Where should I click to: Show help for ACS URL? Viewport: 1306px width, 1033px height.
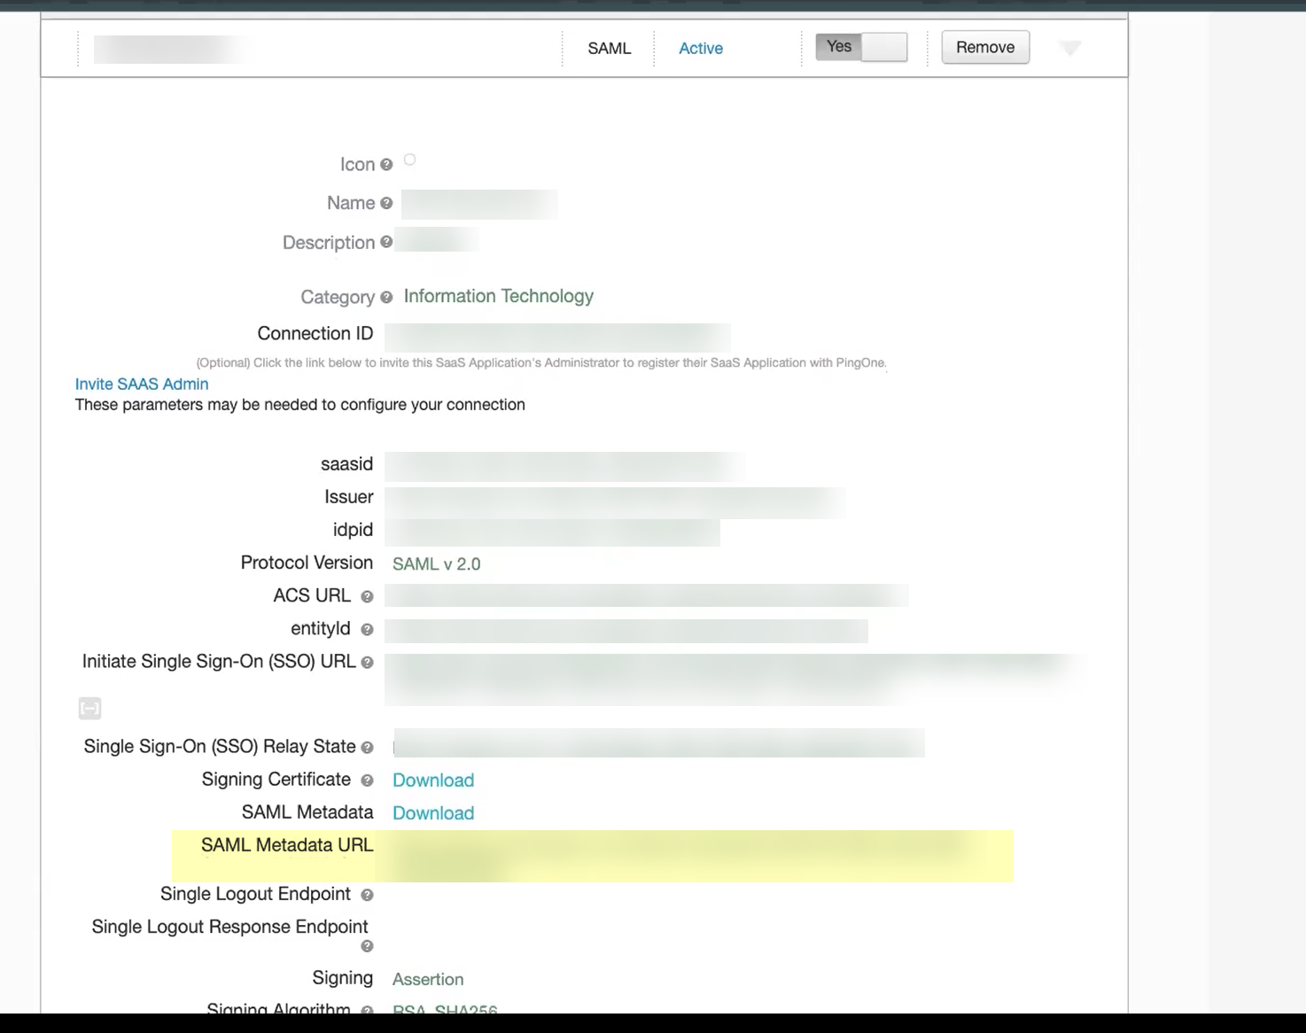click(367, 597)
